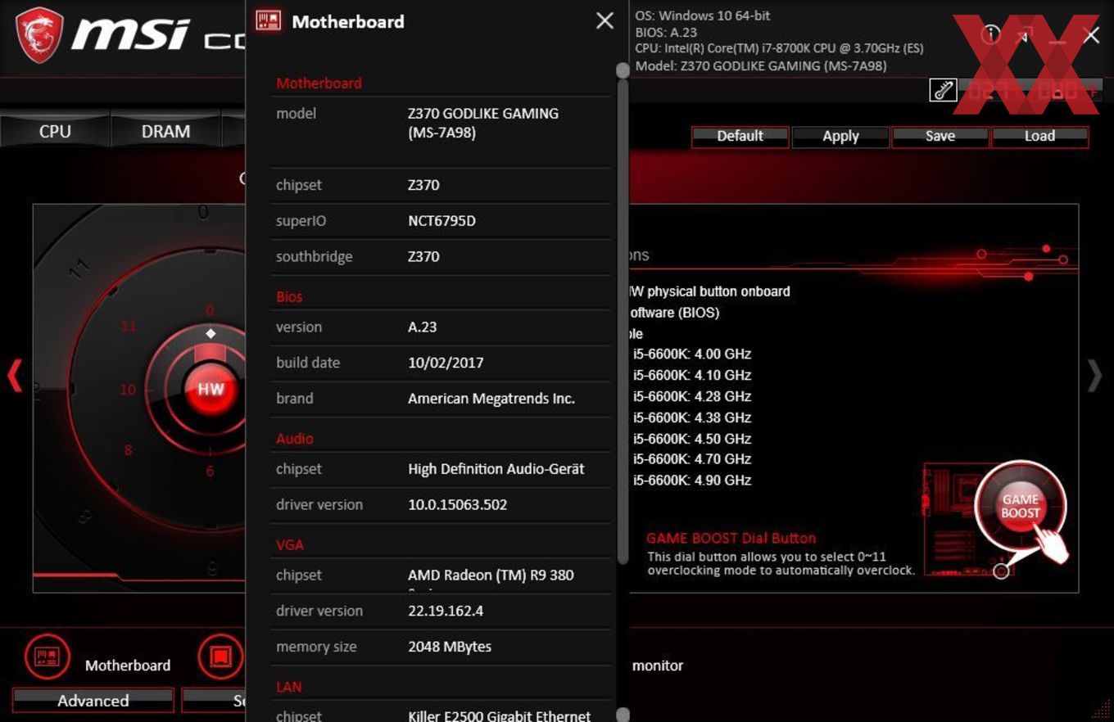Viewport: 1114px width, 722px height.
Task: Select red level 10 on the inner dial
Action: (128, 390)
